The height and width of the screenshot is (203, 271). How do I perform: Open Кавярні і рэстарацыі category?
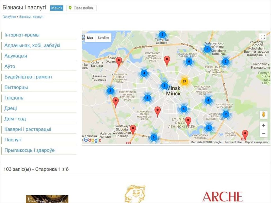point(28,129)
